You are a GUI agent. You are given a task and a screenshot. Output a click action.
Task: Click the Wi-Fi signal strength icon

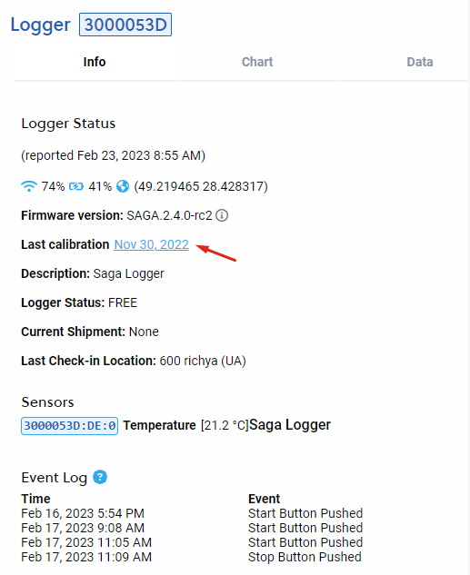point(29,186)
